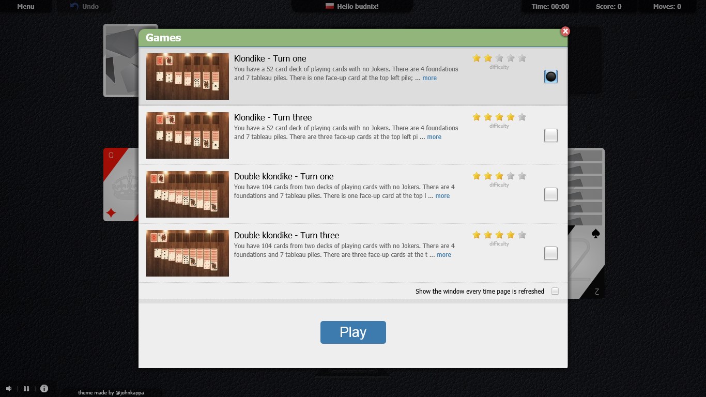Click the Polish flag icon
This screenshot has width=706, height=397.
(330, 7)
